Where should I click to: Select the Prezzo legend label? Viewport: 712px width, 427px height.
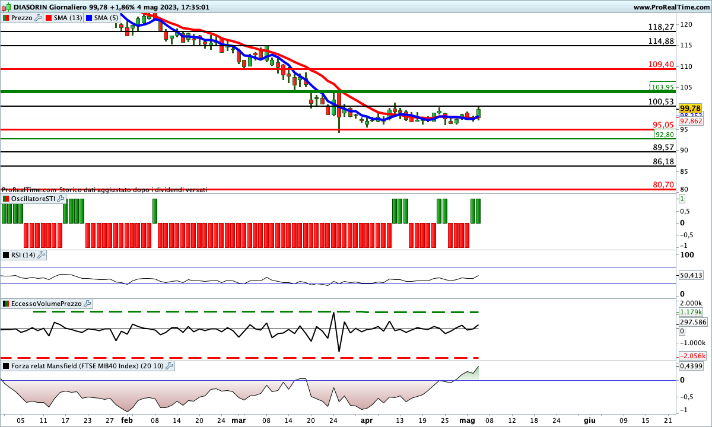coord(22,18)
